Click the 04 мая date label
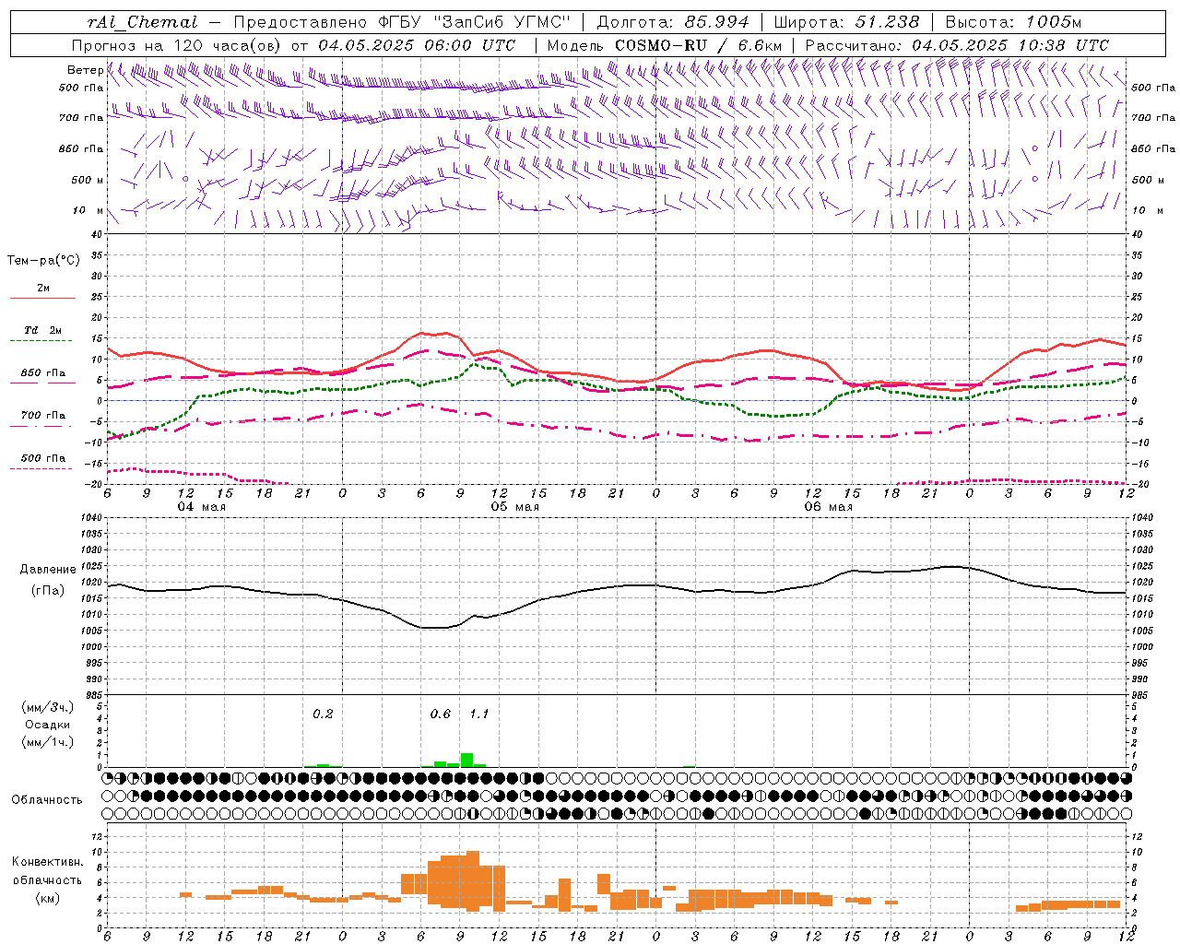 coord(202,507)
